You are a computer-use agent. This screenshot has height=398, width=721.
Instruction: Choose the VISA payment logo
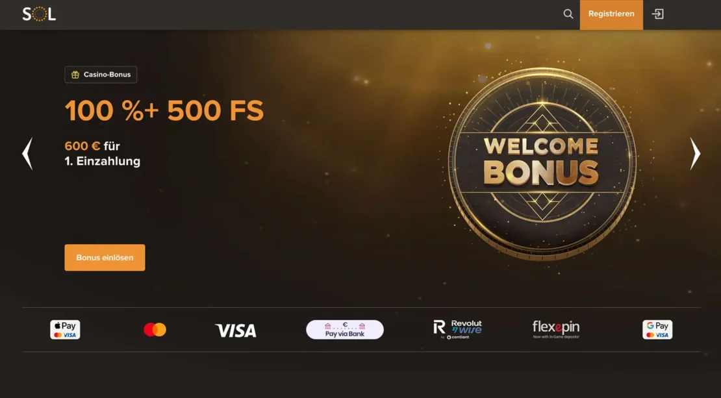(236, 330)
